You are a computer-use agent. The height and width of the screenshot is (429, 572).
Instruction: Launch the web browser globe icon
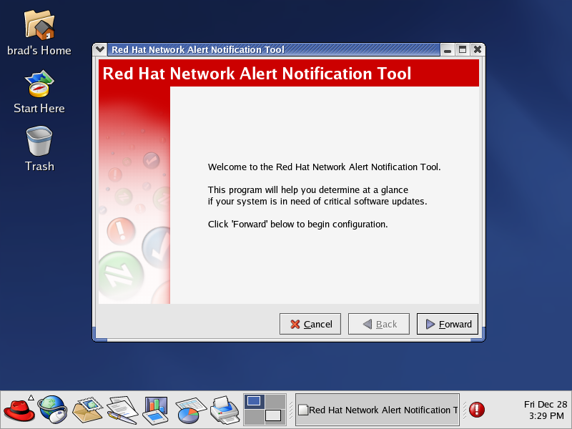(53, 410)
